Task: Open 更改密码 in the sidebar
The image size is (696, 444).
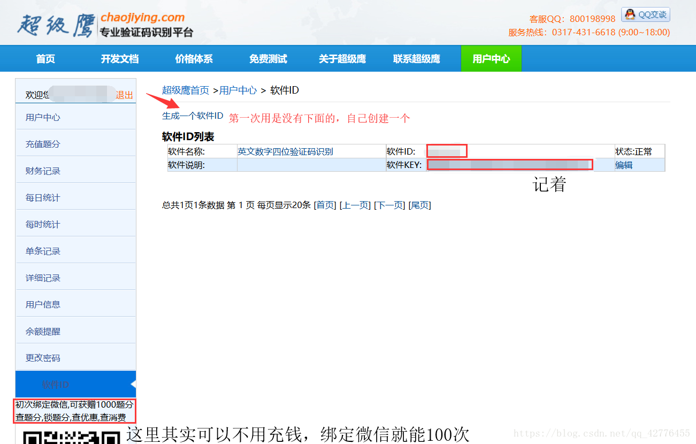Action: (75, 358)
